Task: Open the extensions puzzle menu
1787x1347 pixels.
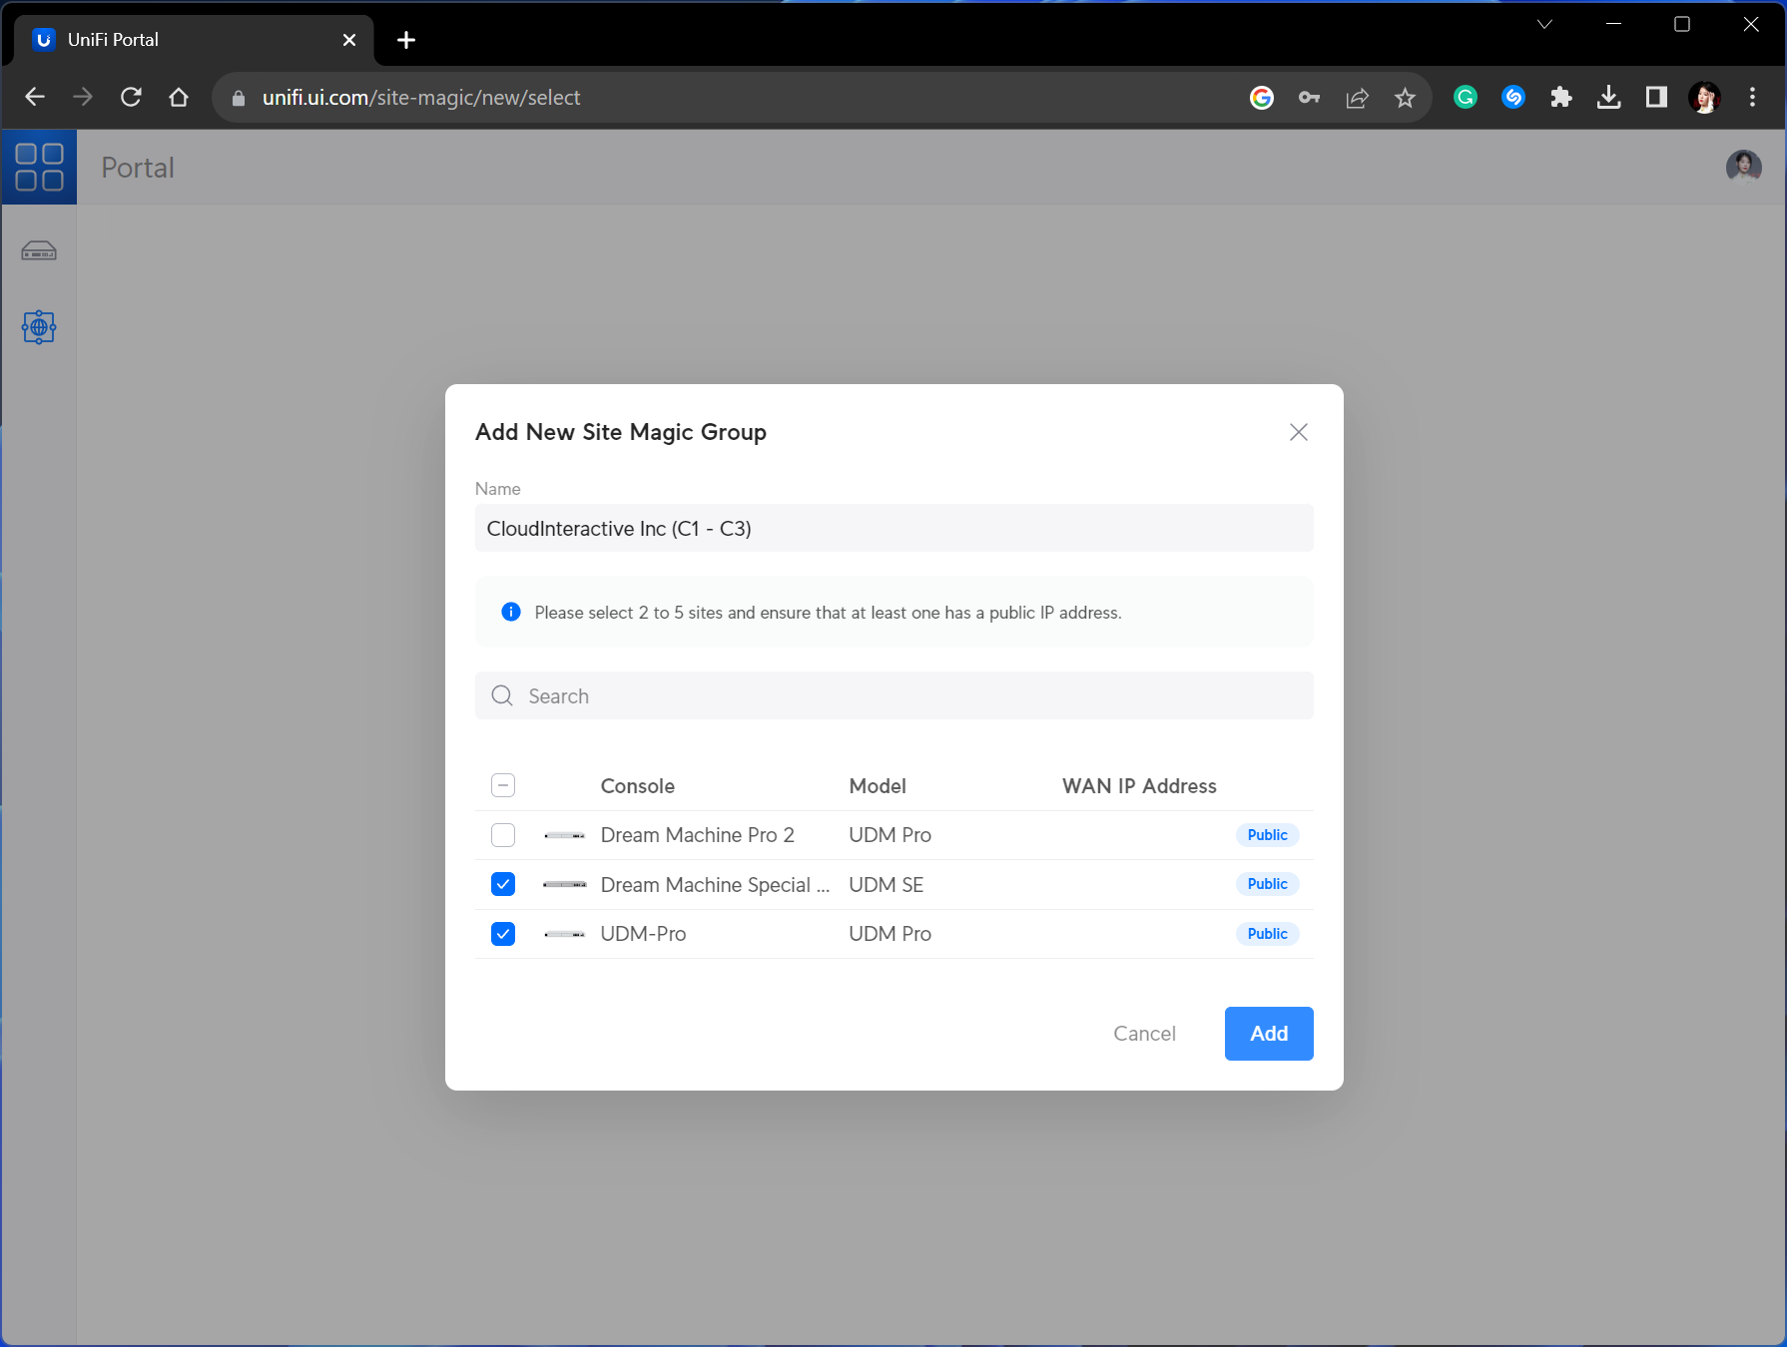Action: tap(1561, 97)
